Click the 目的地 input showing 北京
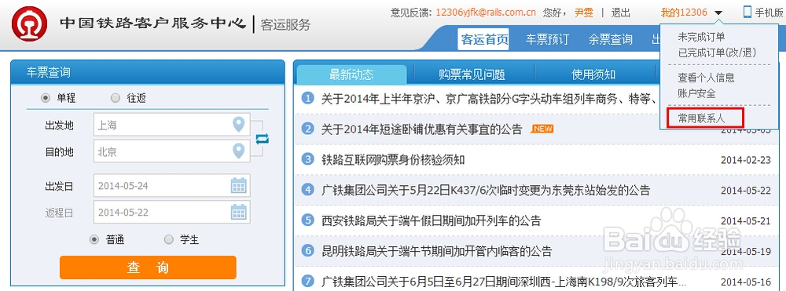The image size is (786, 291). pyautogui.click(x=172, y=151)
